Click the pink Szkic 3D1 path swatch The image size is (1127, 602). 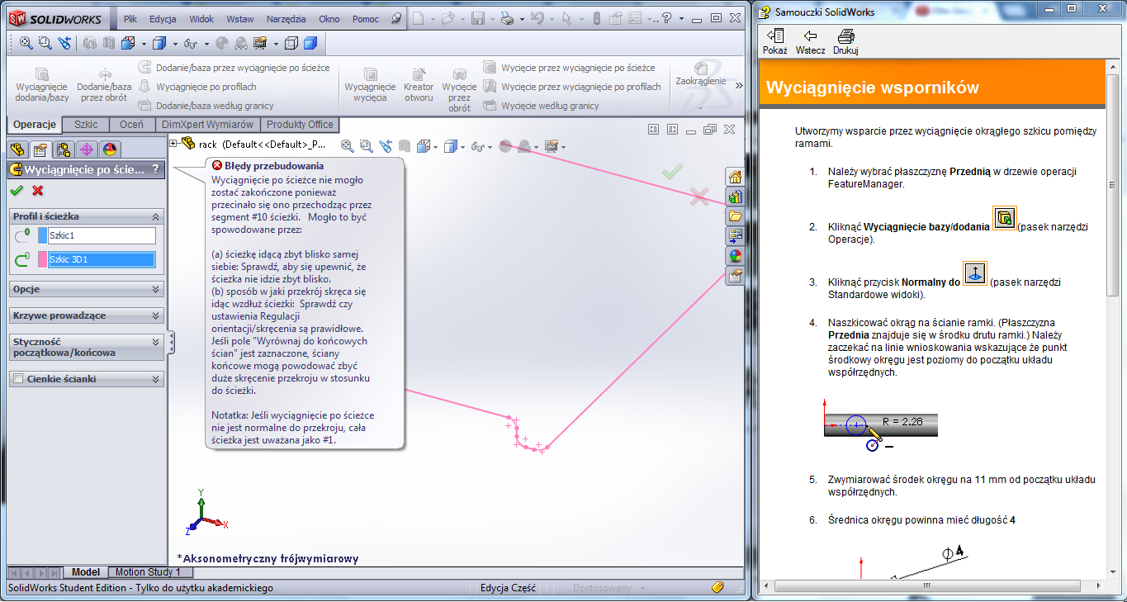pos(43,259)
